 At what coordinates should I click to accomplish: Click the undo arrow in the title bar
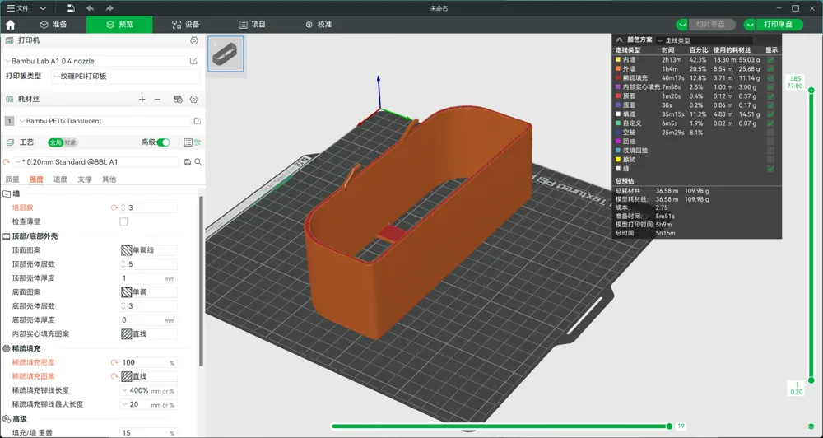pyautogui.click(x=90, y=8)
